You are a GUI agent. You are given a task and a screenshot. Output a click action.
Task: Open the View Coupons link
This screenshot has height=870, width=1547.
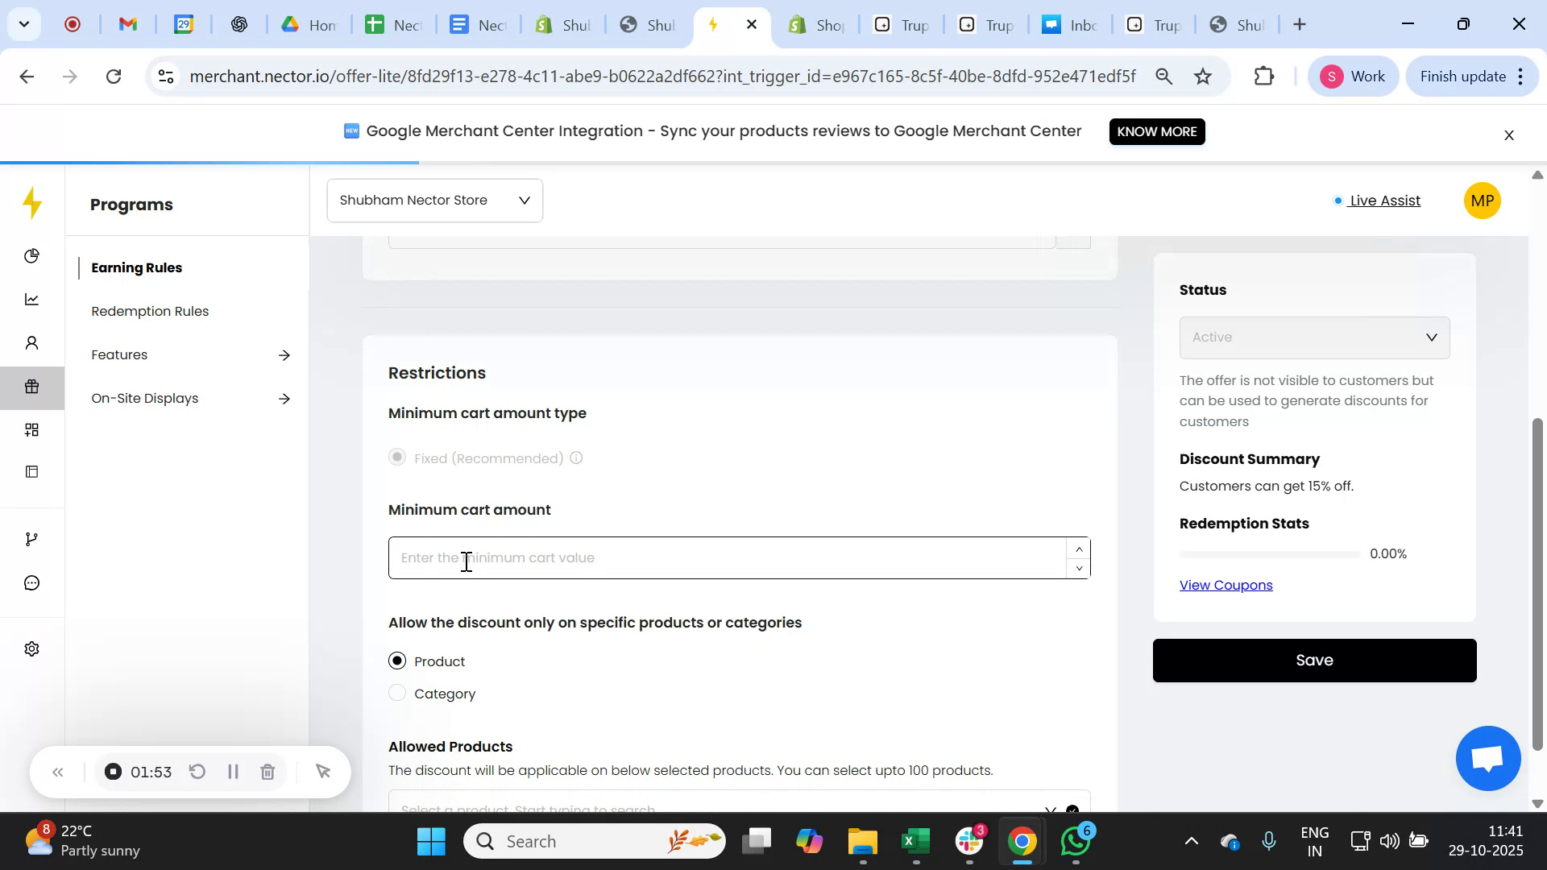(x=1225, y=585)
